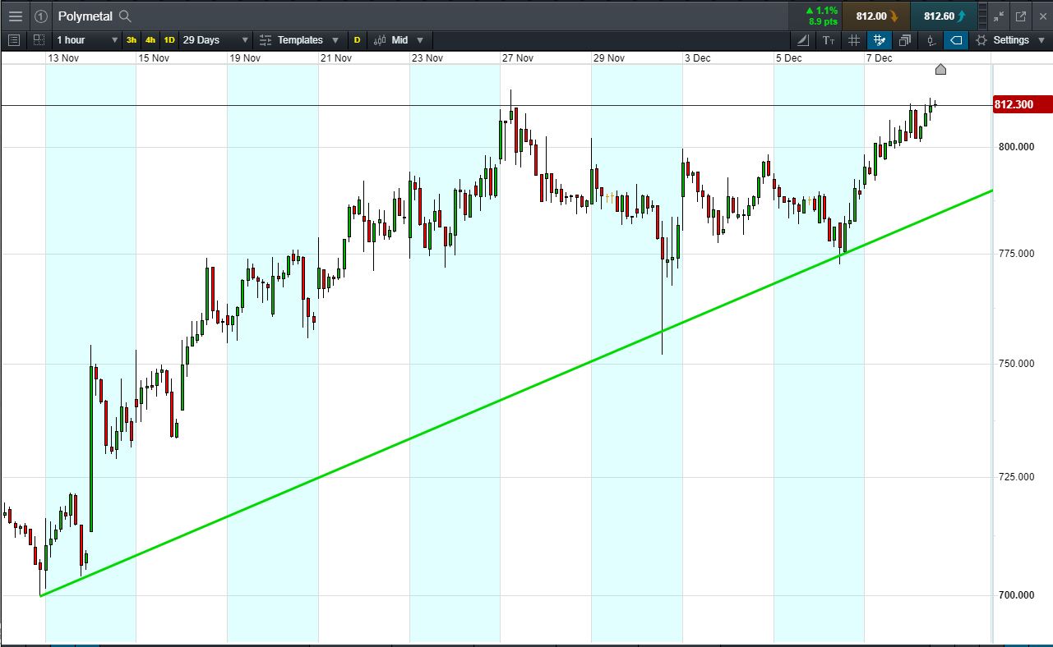Open the Settings menu

click(x=1003, y=40)
